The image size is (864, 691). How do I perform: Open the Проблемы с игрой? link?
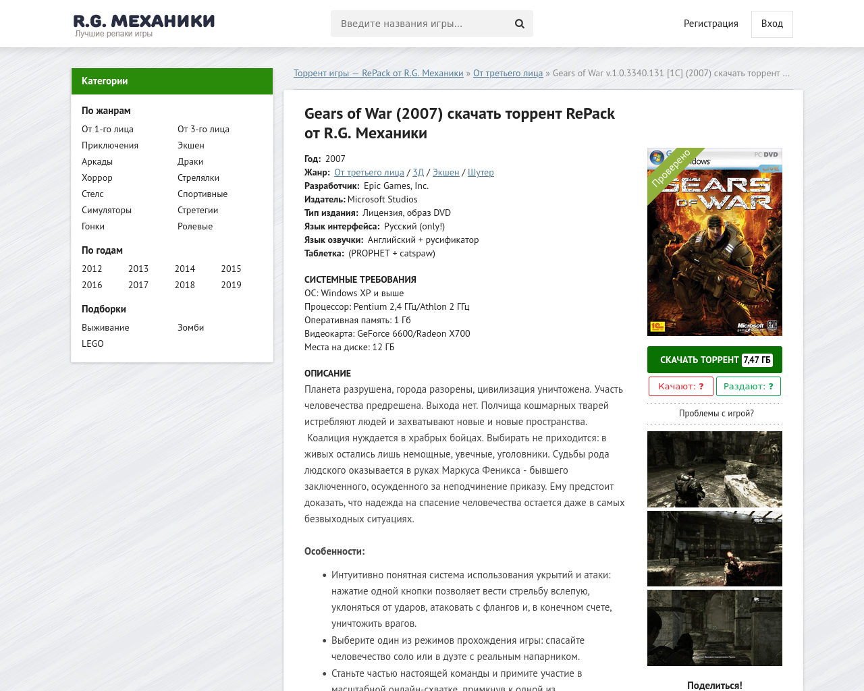point(716,413)
